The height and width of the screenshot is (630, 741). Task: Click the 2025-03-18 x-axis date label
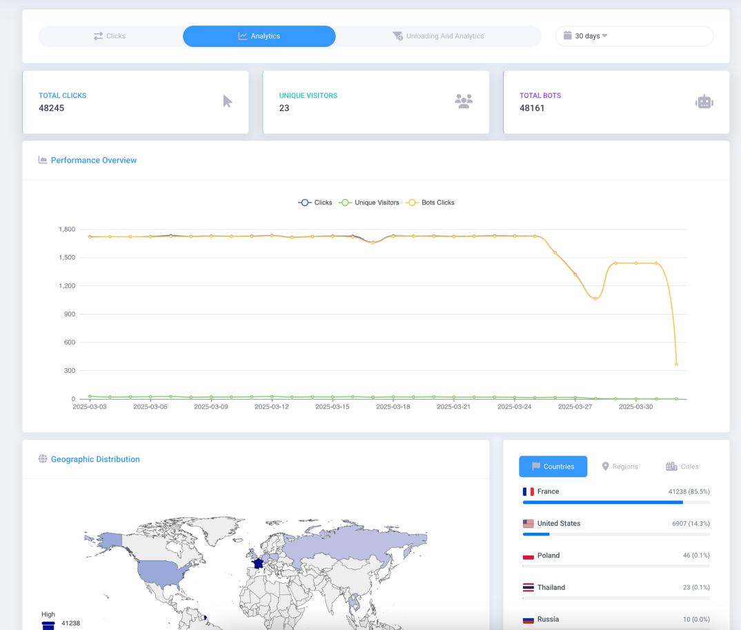point(393,407)
